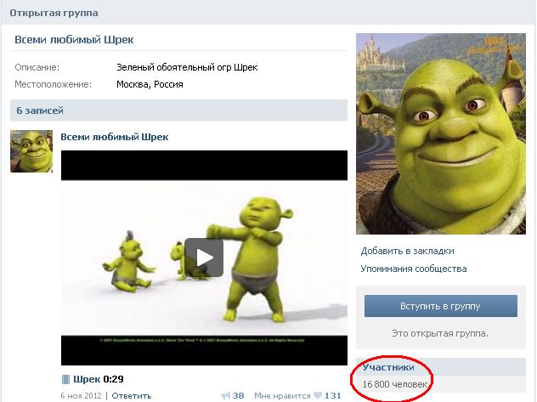Click the film icon next to Шрек 0:29
This screenshot has height=402, width=537.
(65, 379)
